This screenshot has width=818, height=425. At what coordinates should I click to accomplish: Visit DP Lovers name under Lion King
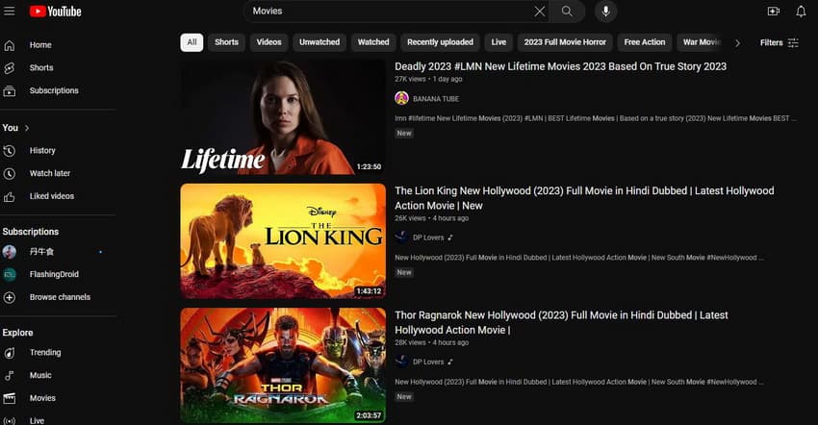click(x=428, y=237)
